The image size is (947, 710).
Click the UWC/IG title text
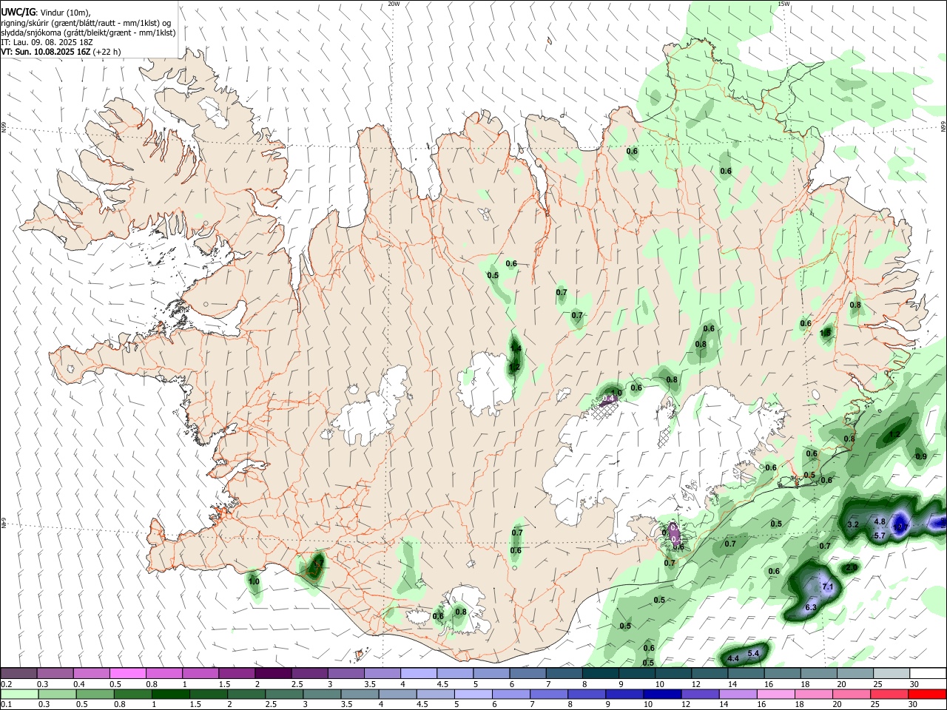point(18,13)
